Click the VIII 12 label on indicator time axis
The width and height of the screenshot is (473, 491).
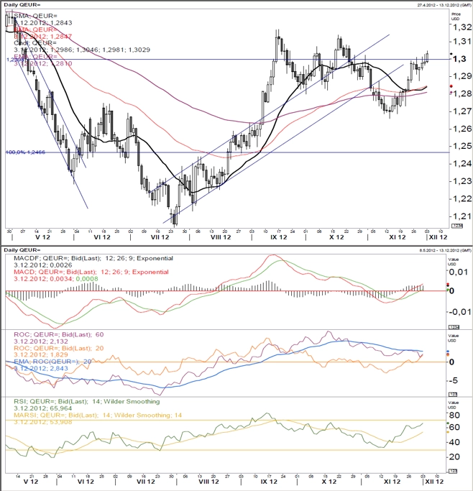pyautogui.click(x=208, y=482)
